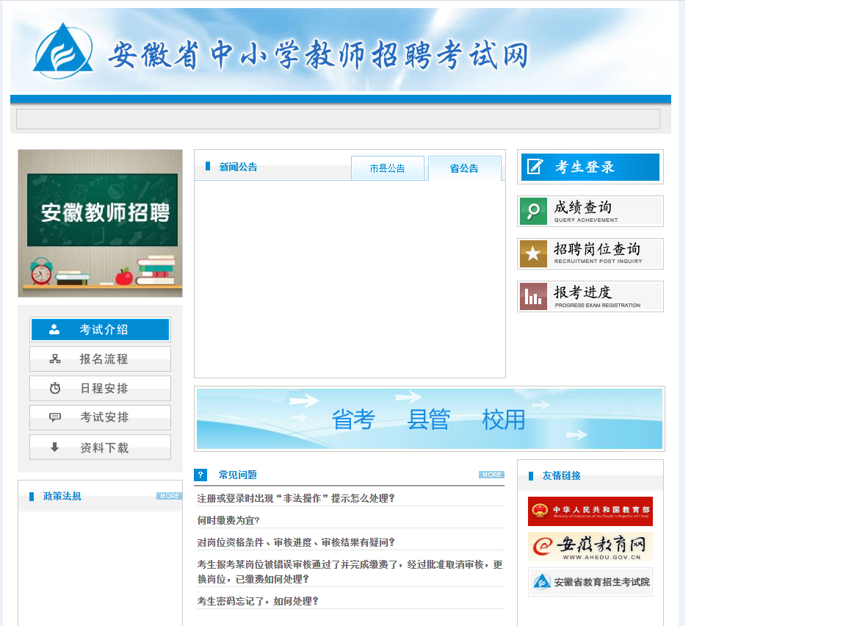Open the 非法操作 FAQ question
This screenshot has width=846, height=626.
[296, 498]
